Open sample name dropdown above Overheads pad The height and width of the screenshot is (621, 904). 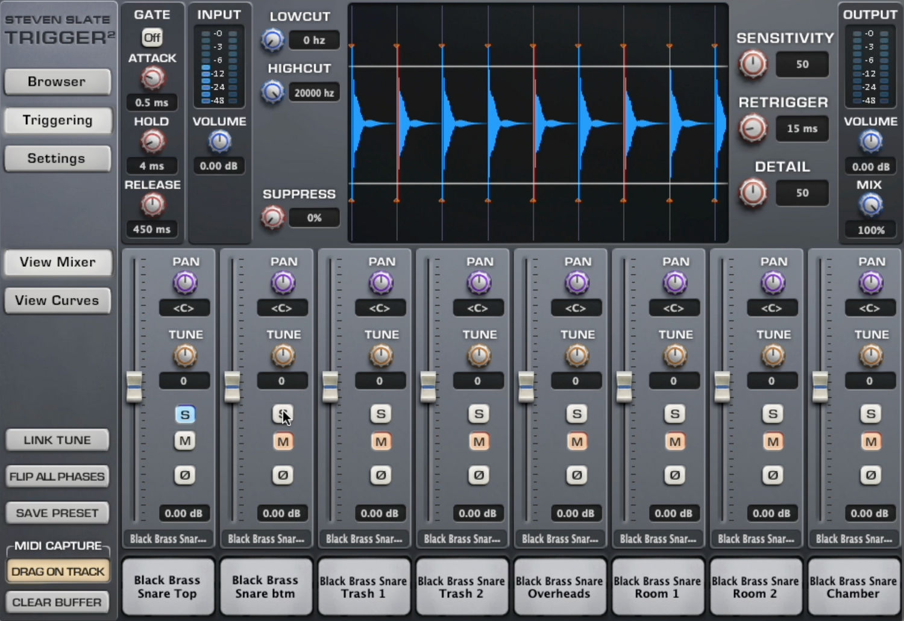pos(560,539)
